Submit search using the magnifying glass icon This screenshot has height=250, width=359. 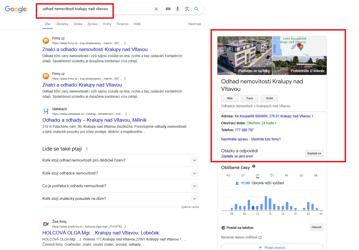(x=197, y=9)
